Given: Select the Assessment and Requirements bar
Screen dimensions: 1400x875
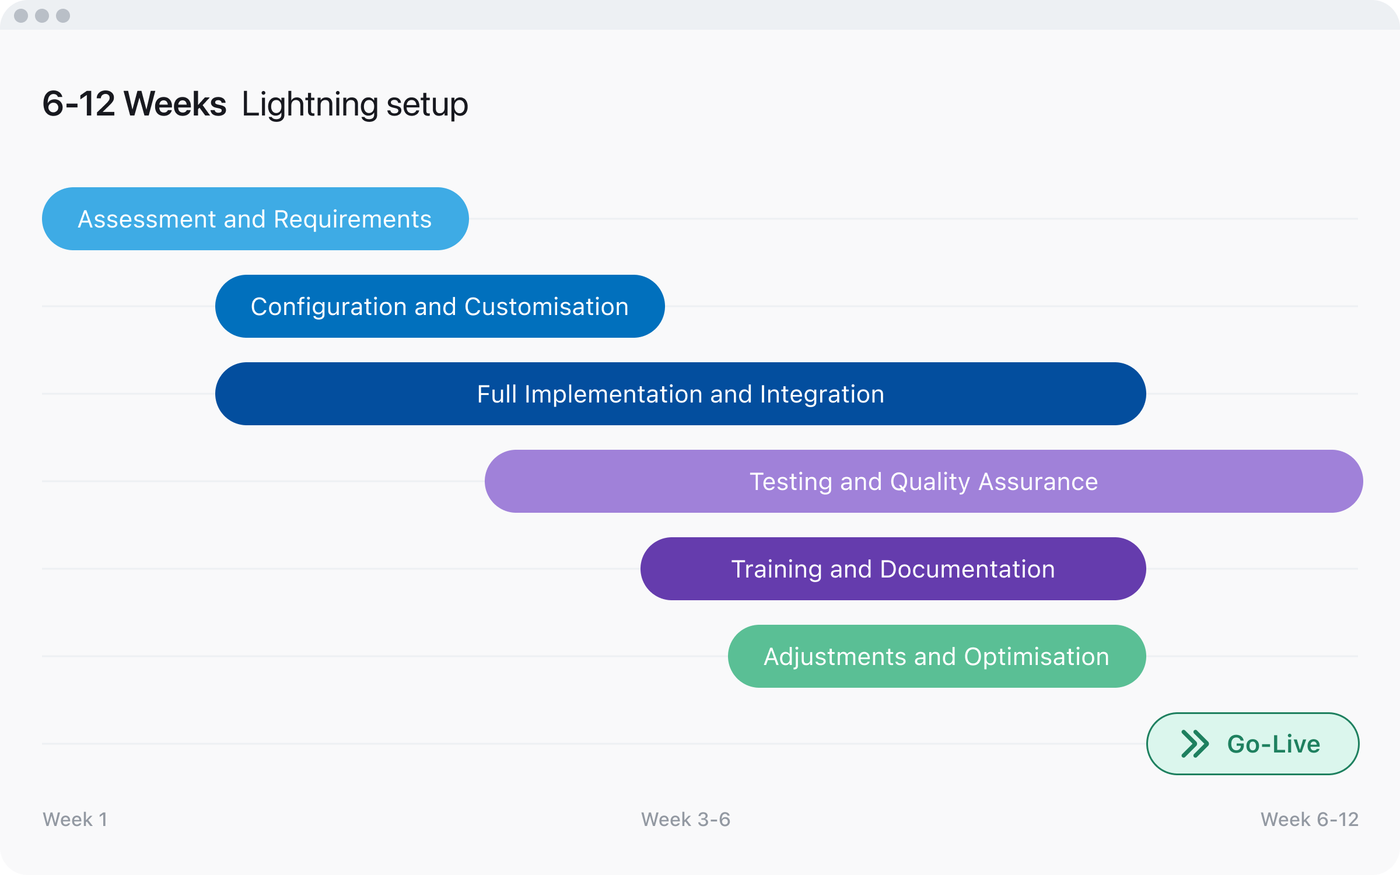Looking at the screenshot, I should [255, 219].
